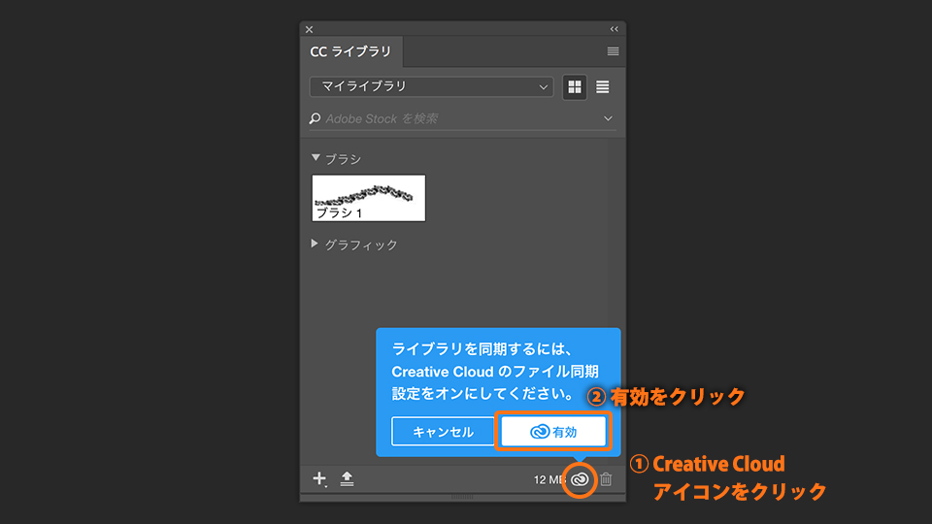Image resolution: width=932 pixels, height=524 pixels.
Task: Switch to list view icon
Action: pos(602,87)
